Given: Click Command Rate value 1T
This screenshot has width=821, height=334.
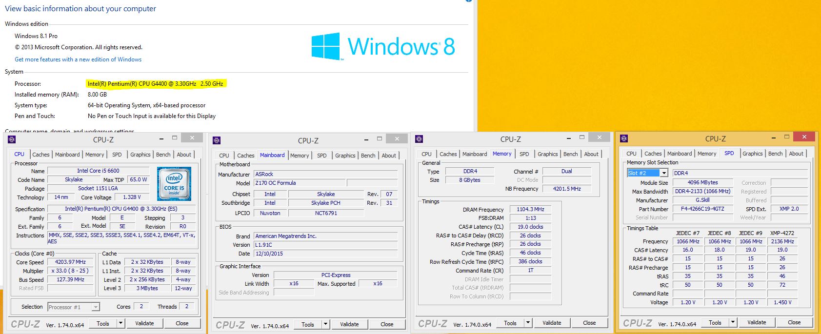Looking at the screenshot, I should pyautogui.click(x=530, y=270).
